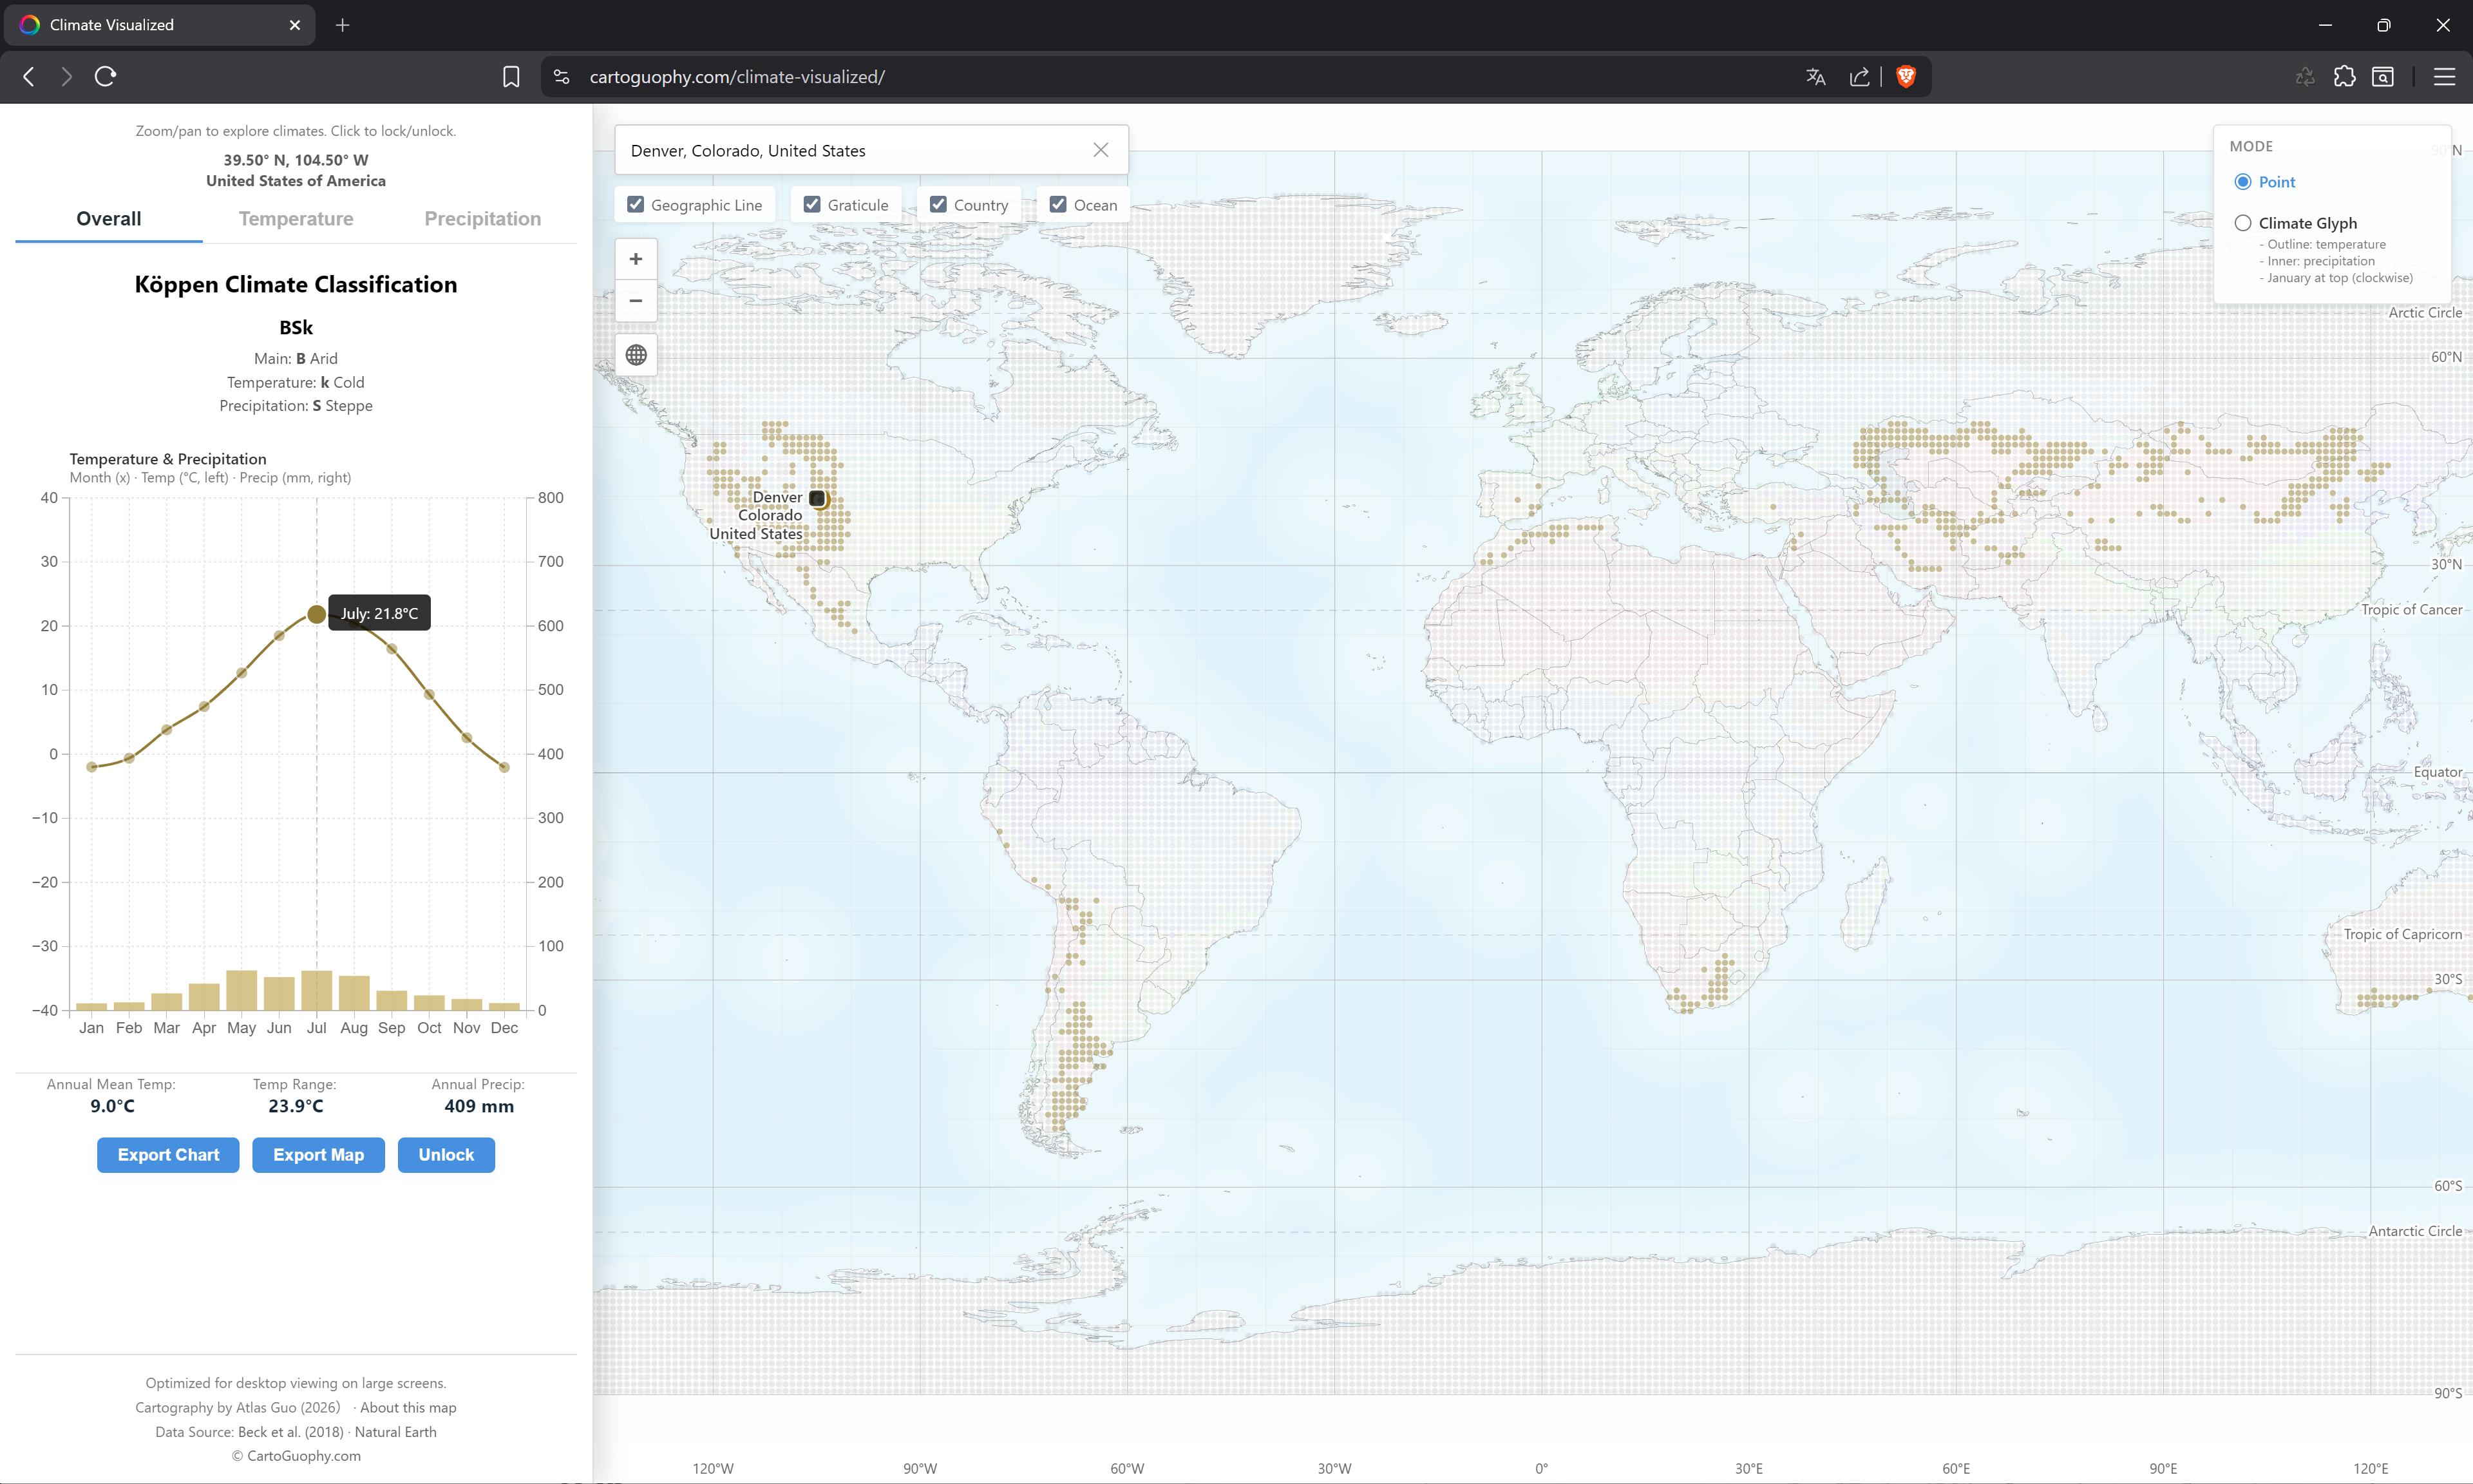Switch to the Temperature tab
The width and height of the screenshot is (2473, 1484).
[296, 218]
